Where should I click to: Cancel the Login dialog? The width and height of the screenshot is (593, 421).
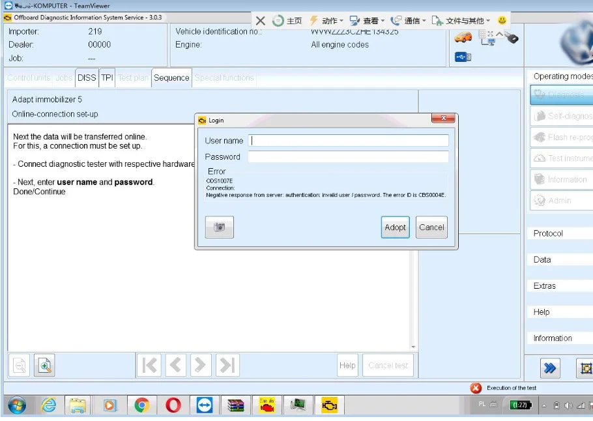431,227
